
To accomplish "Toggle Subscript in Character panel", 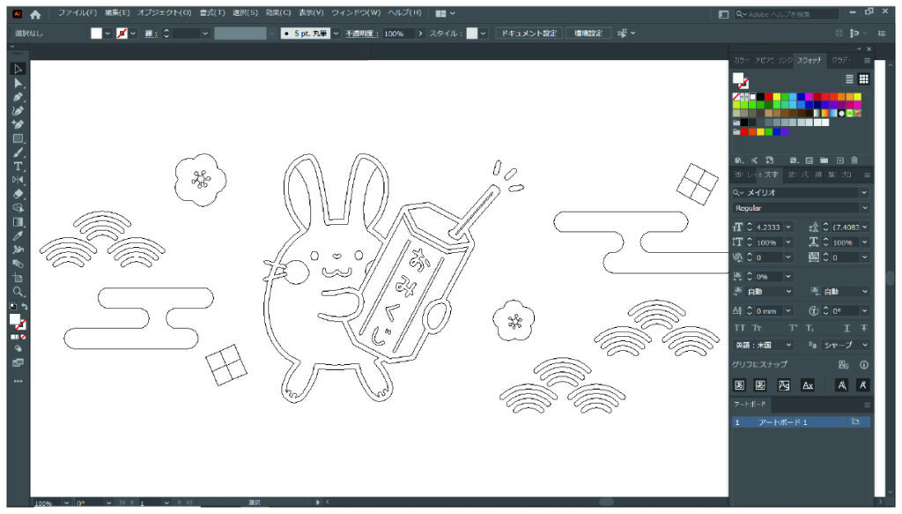I will click(x=810, y=328).
